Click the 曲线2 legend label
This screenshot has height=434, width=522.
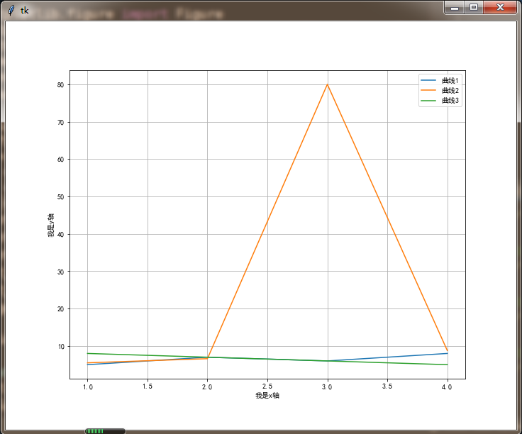[450, 91]
